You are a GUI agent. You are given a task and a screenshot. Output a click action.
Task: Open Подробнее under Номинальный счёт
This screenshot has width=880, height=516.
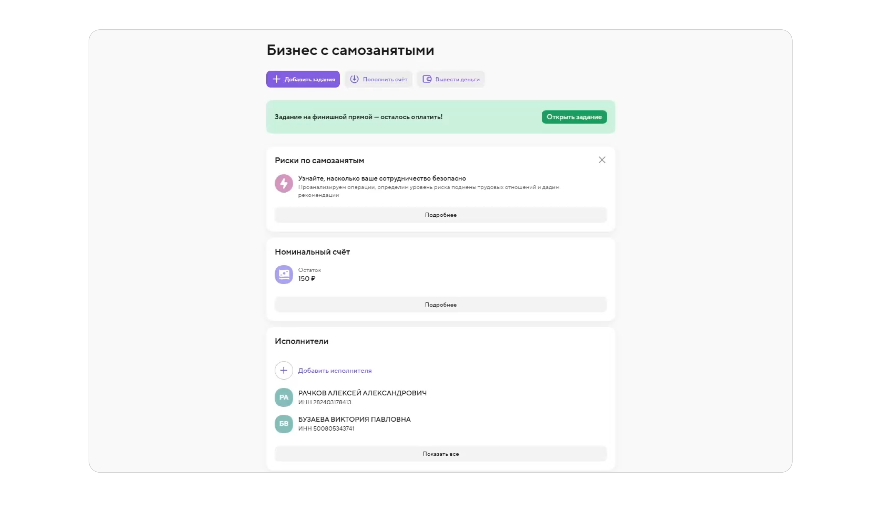pos(440,305)
